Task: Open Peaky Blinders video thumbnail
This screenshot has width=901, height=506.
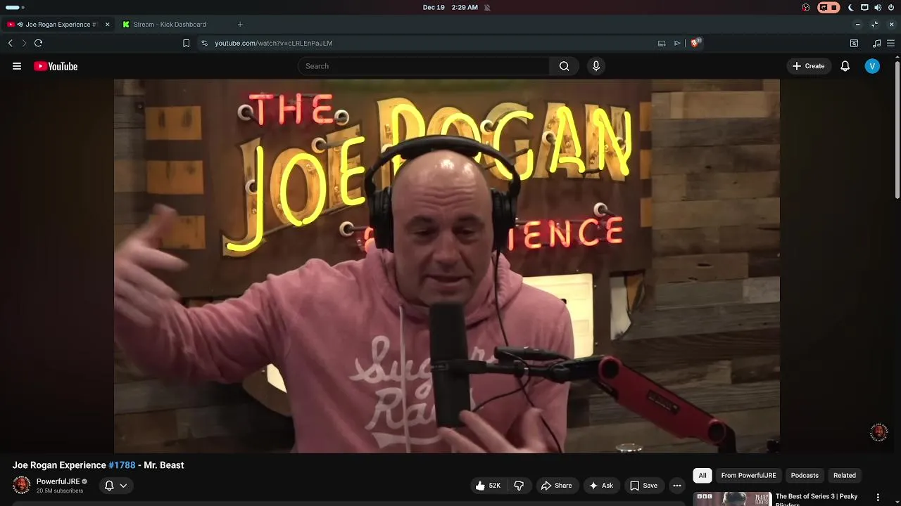Action: 733,499
